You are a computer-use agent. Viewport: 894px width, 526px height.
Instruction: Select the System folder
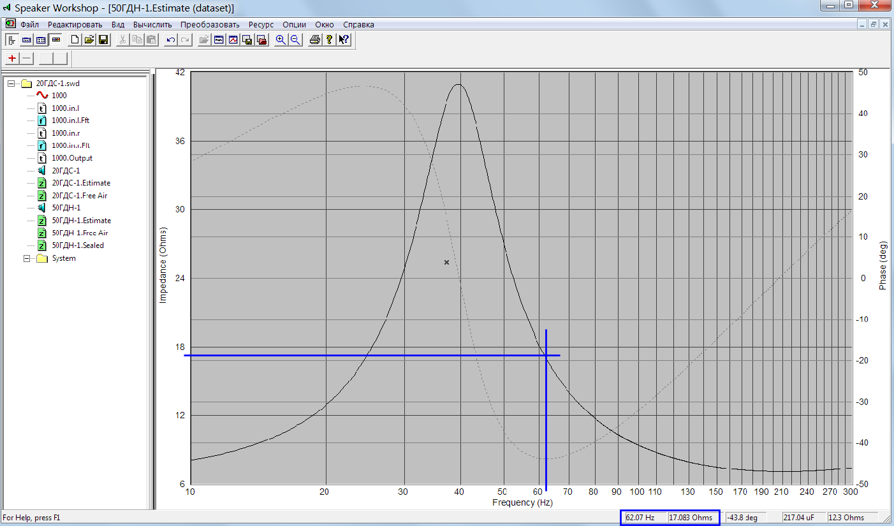click(64, 258)
